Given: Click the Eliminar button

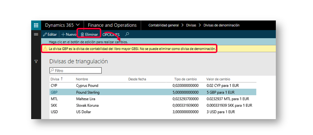Looking at the screenshot, I should pyautogui.click(x=90, y=34).
